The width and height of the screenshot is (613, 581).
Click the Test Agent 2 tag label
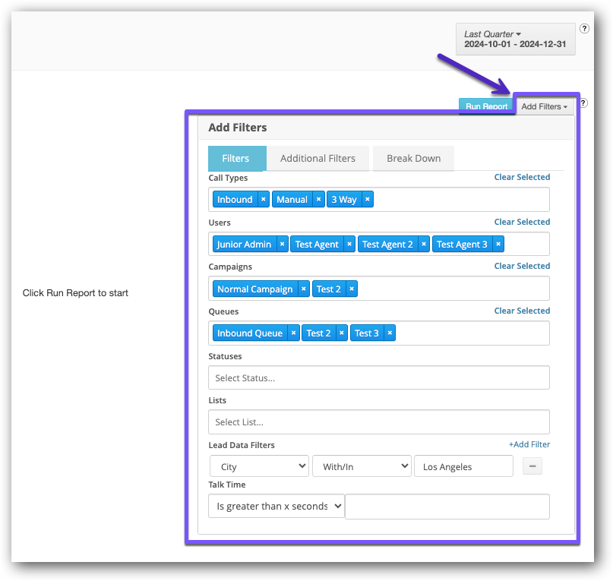[387, 244]
